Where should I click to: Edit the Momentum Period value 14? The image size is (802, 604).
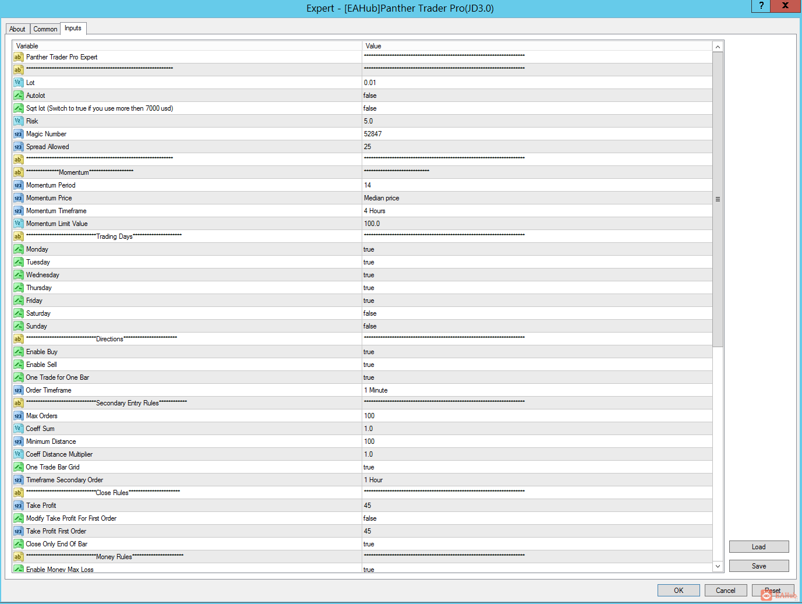coord(537,185)
